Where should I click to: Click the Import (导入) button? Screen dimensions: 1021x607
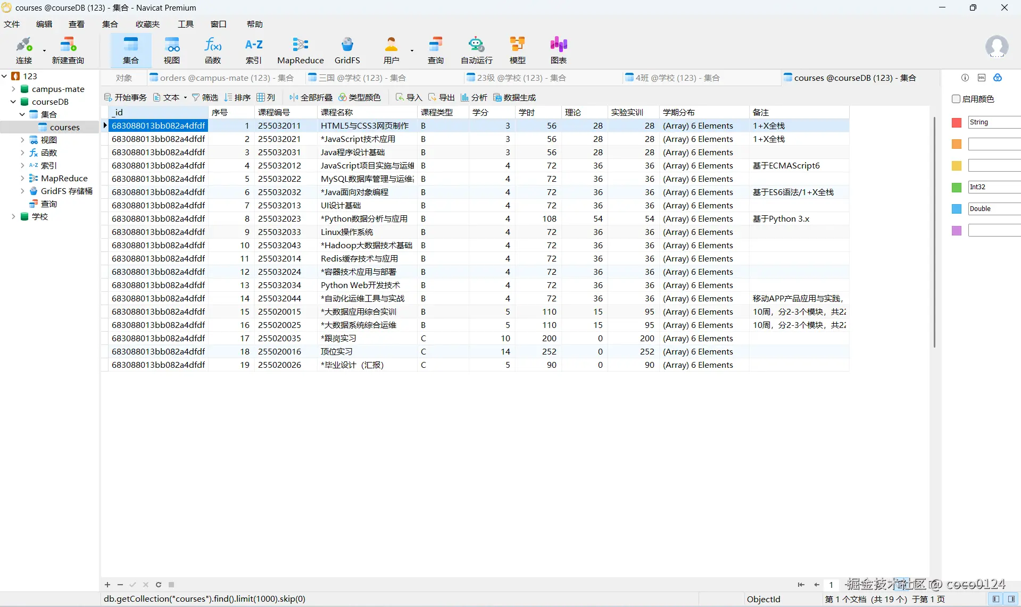[409, 97]
